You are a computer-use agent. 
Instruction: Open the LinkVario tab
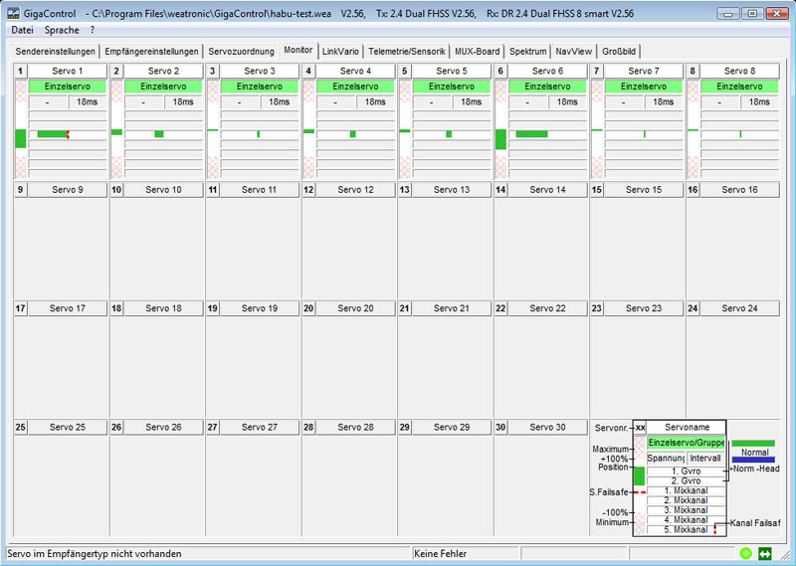tap(340, 52)
